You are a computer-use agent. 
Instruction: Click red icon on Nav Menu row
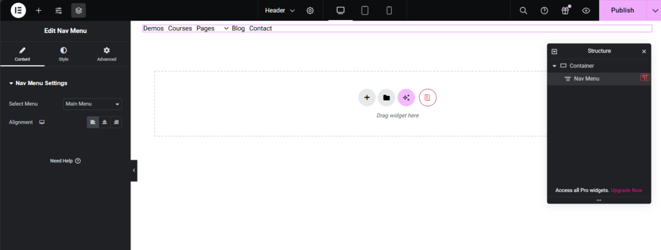[x=645, y=77]
